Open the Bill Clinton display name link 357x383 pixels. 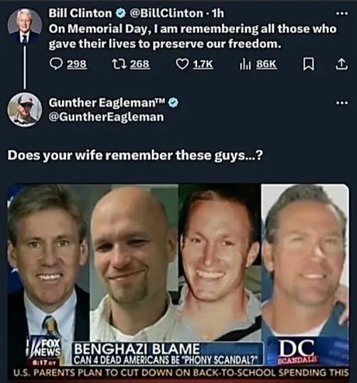[x=80, y=13]
